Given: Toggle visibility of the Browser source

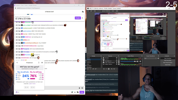Looking at the screenshot, I should (117, 58).
